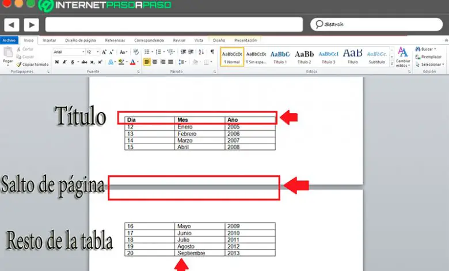Viewport: 449px width, 271px height.
Task: Open font color dropdown arrow
Action: [x=138, y=62]
